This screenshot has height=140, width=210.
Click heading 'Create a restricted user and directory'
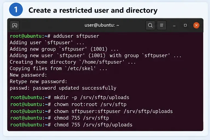pos(93,10)
